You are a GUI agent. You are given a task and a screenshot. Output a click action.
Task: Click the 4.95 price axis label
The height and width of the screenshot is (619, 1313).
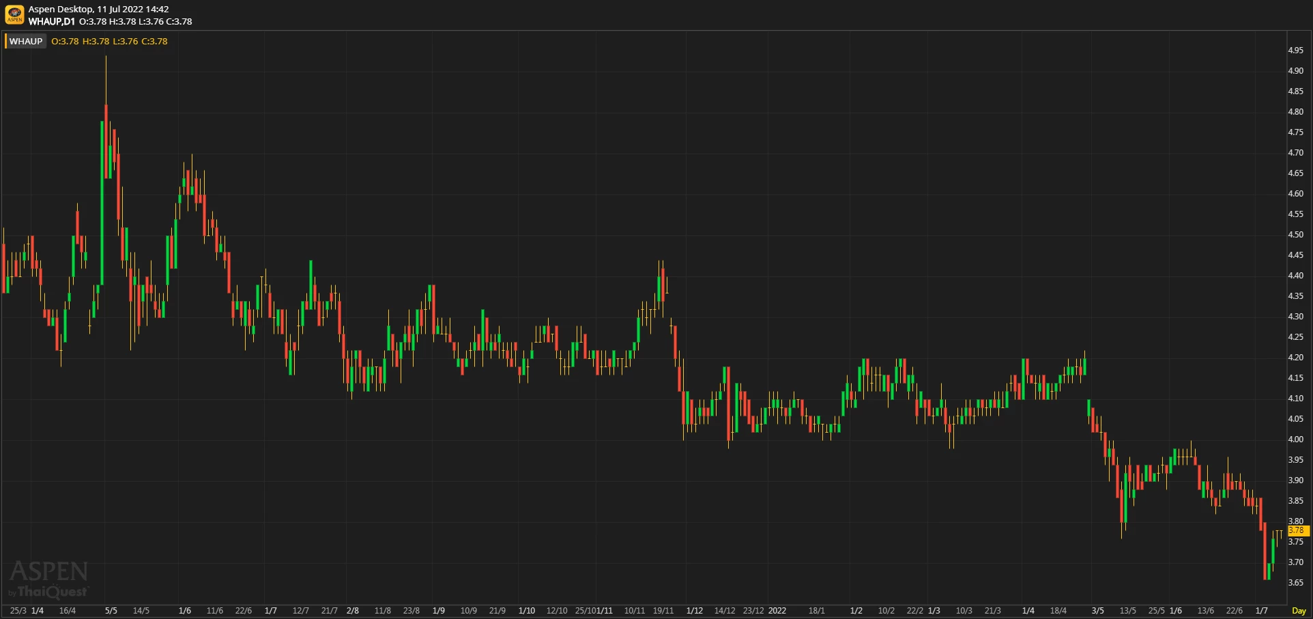click(1295, 51)
